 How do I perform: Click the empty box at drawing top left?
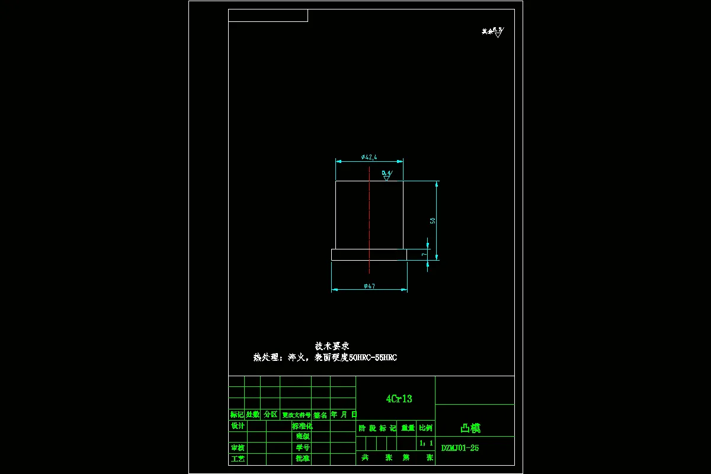coord(268,15)
